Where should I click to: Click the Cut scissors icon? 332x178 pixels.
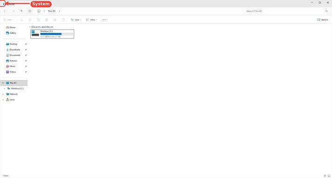tap(22, 19)
